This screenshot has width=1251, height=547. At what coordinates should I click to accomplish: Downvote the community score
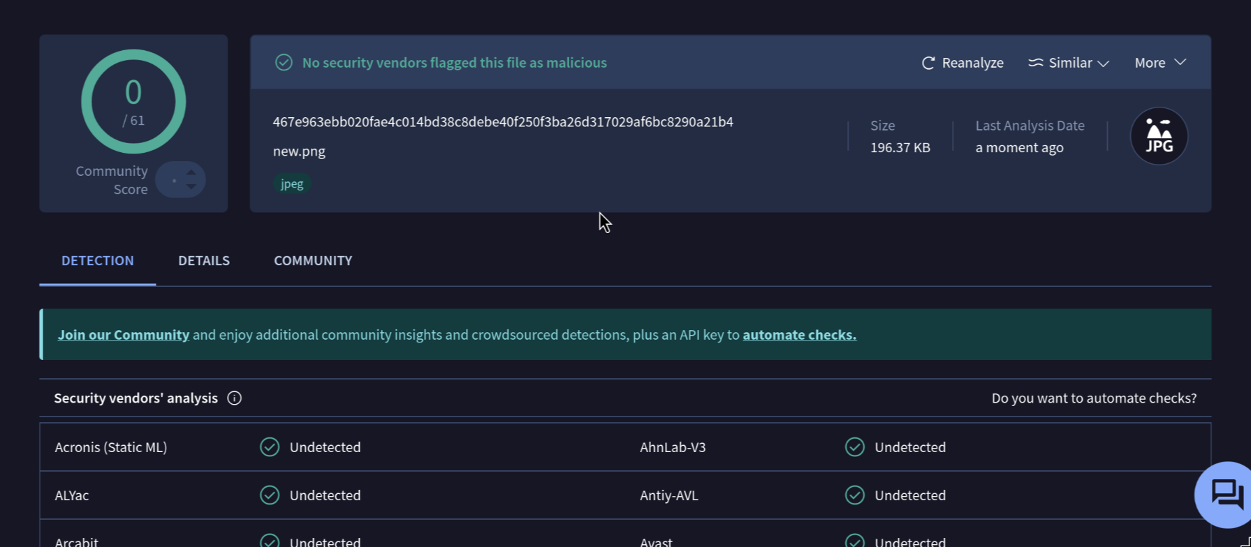191,187
